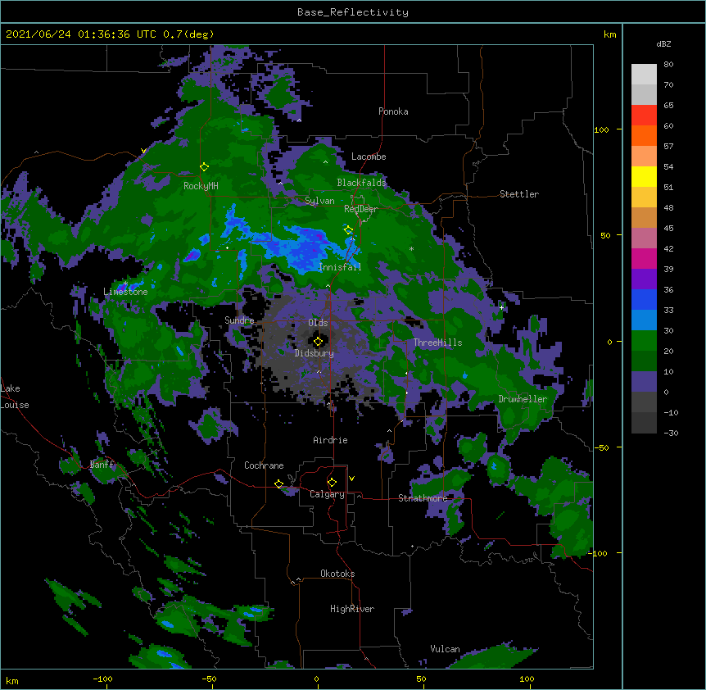Click the Okotoks label
706x690 pixels.
pos(337,574)
